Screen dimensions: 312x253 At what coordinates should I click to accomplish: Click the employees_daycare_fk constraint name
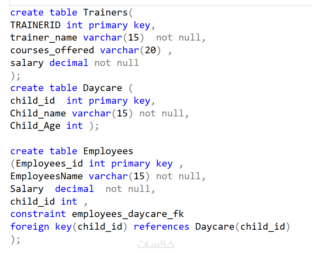128,214
